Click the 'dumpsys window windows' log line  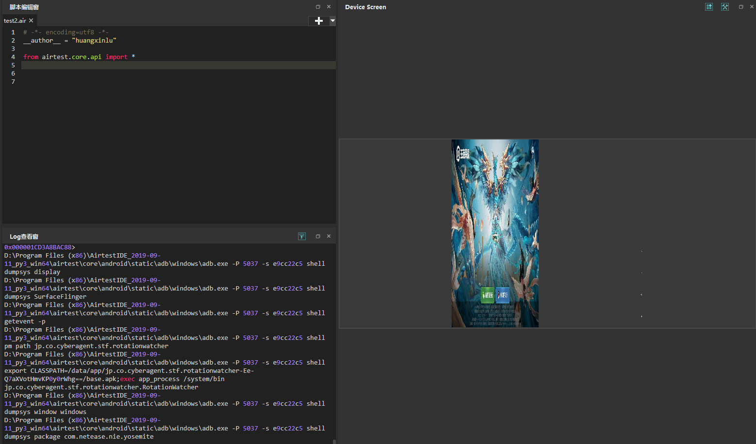(x=46, y=412)
